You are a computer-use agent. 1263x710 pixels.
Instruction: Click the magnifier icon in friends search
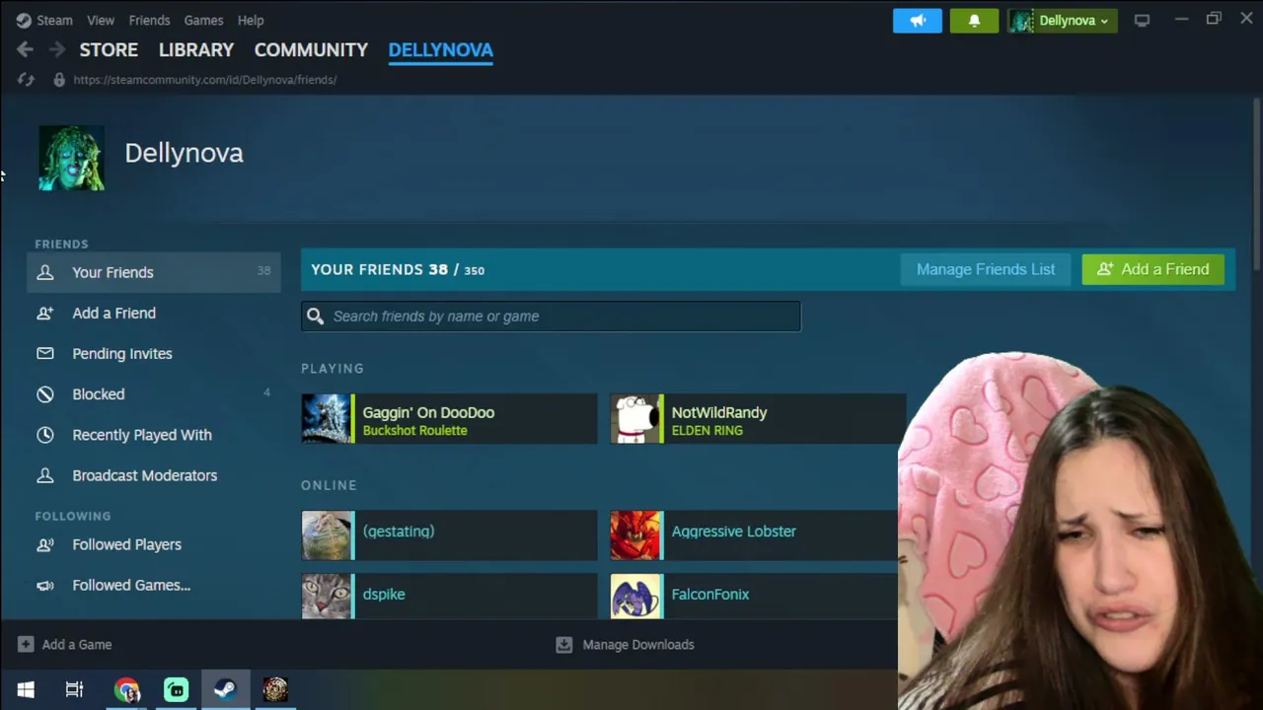point(315,316)
